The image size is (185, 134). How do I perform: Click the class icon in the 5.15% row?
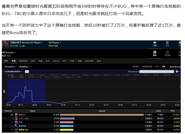tap(16, 130)
